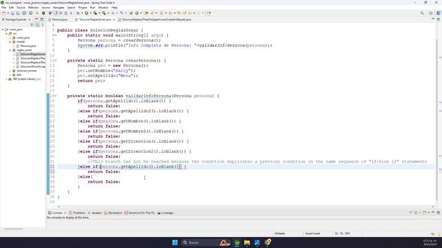Open the Refactor menu

(33, 8)
